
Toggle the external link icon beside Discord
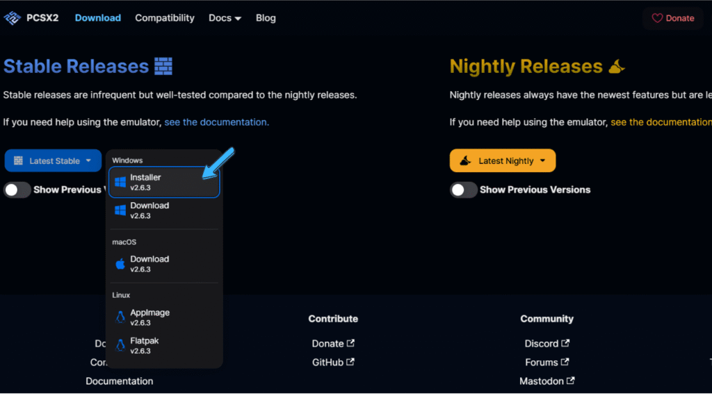click(565, 343)
